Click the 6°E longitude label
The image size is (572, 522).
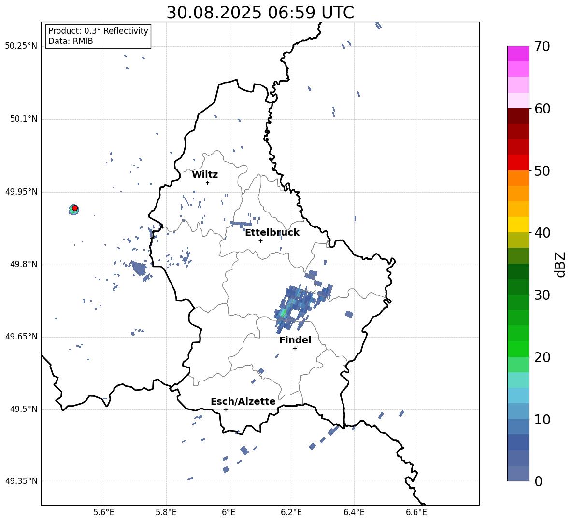pos(229,512)
